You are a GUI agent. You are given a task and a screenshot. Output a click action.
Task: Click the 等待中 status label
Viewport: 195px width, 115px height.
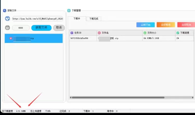coord(110,111)
